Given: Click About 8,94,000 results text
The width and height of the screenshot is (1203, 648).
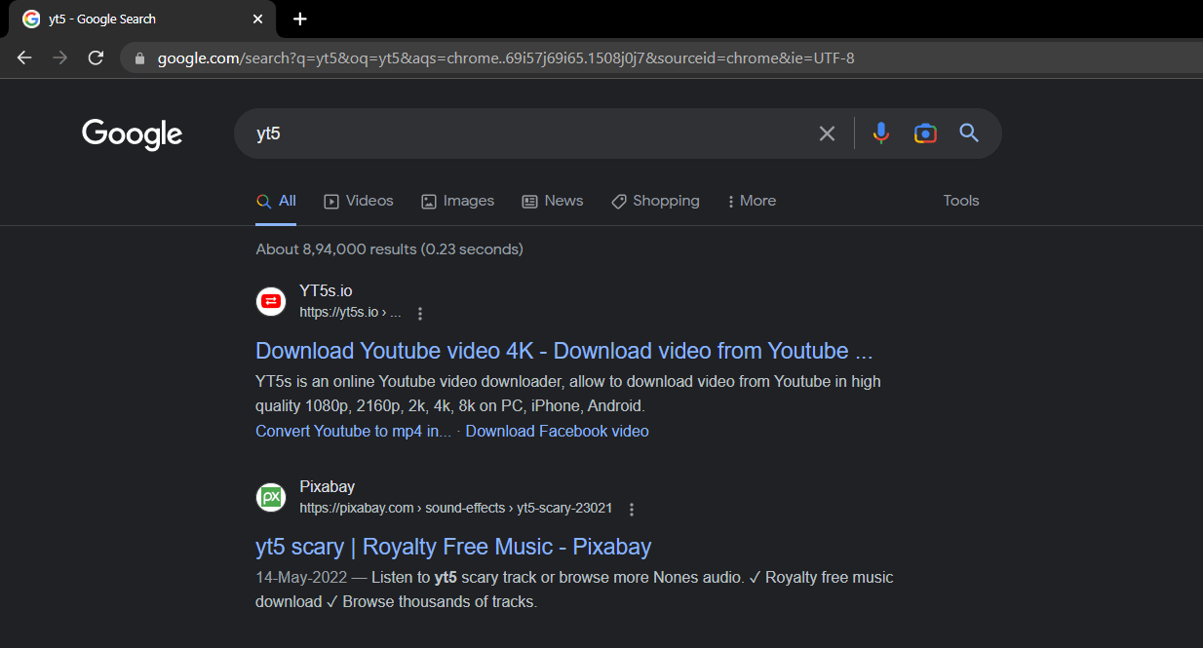Looking at the screenshot, I should [390, 249].
